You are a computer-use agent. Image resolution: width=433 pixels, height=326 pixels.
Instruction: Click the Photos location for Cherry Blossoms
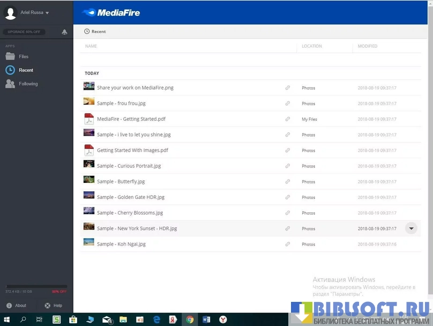tap(308, 213)
